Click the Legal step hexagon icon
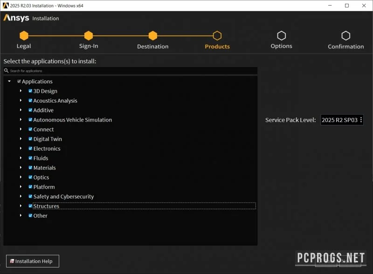 tap(24, 36)
